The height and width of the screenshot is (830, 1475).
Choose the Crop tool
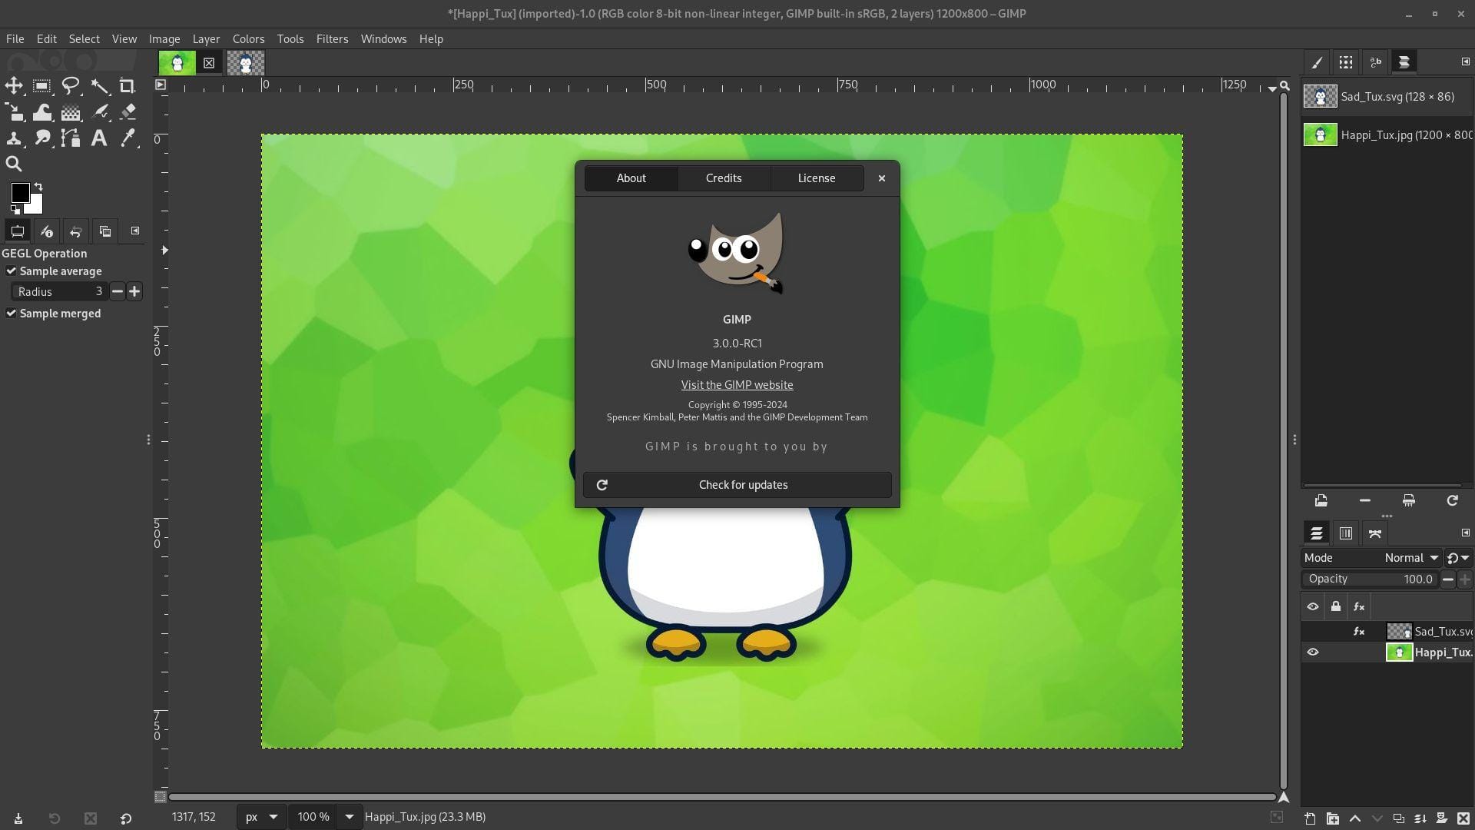[128, 85]
